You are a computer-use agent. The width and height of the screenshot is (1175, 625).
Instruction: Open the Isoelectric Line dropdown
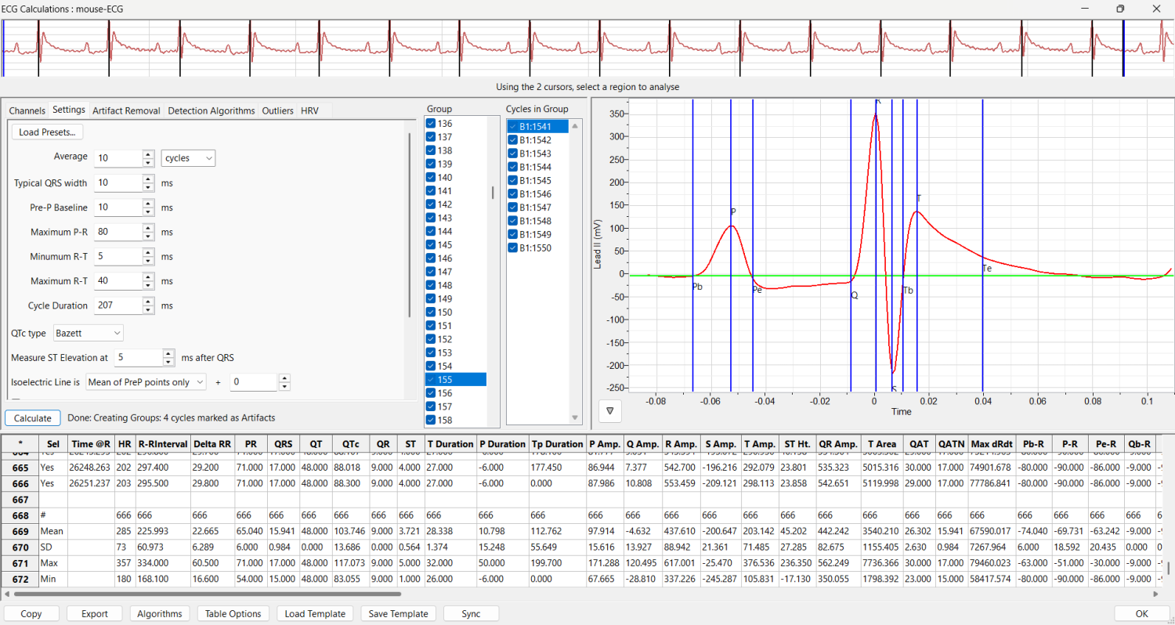146,381
